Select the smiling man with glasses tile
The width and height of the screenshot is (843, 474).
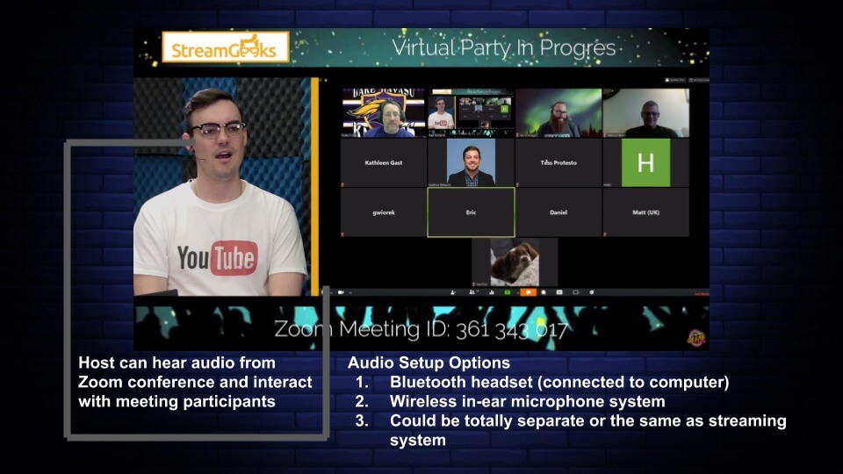645,113
